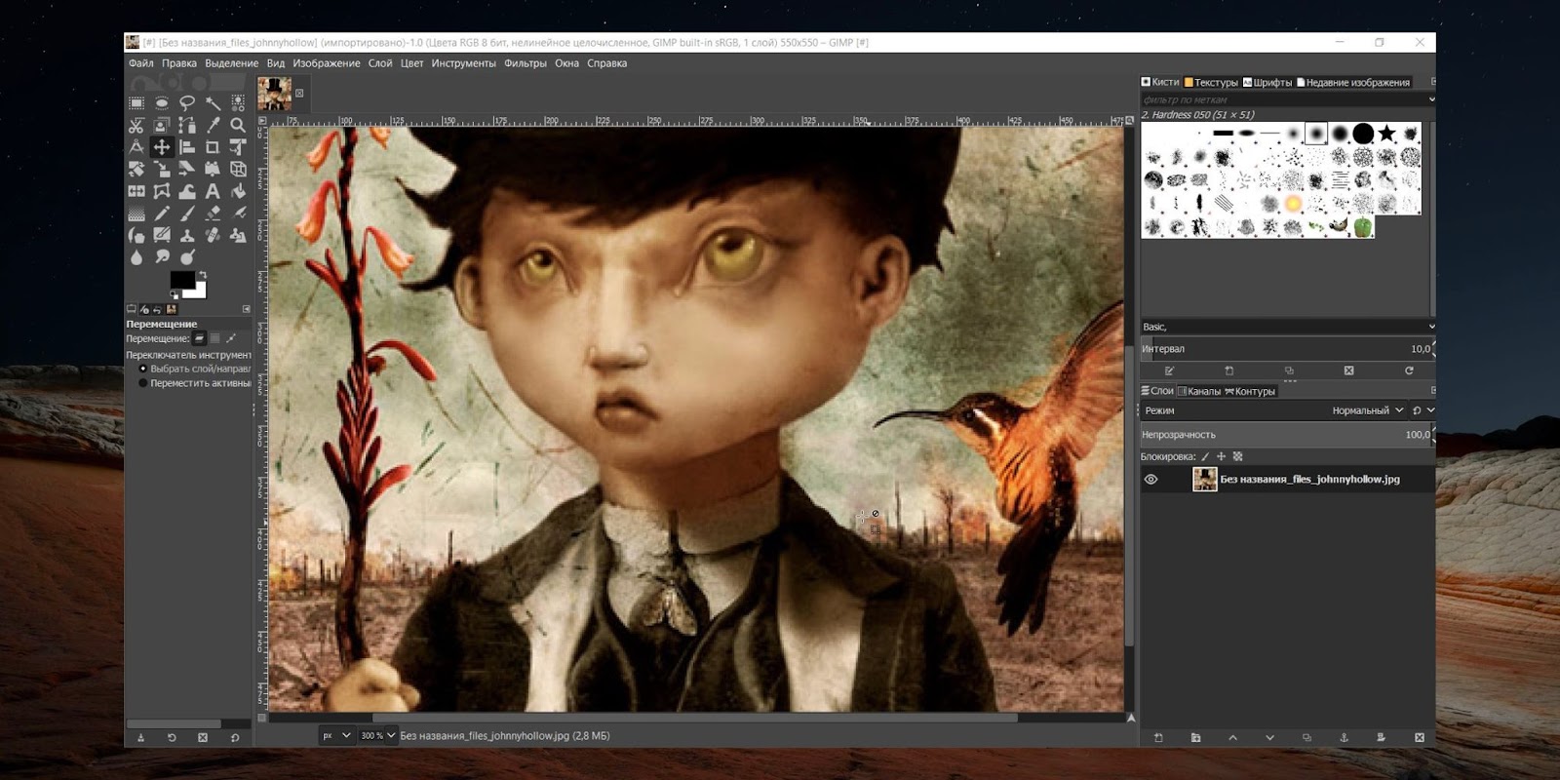Image resolution: width=1560 pixels, height=780 pixels.
Task: Click the image tab thumbnail above canvas
Action: click(x=275, y=95)
